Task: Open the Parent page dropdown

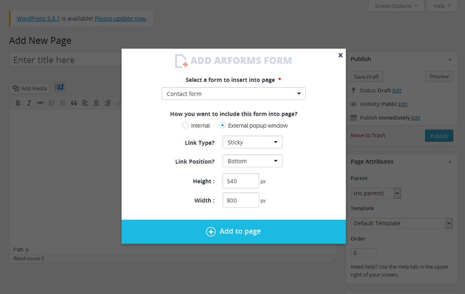Action: [x=375, y=193]
